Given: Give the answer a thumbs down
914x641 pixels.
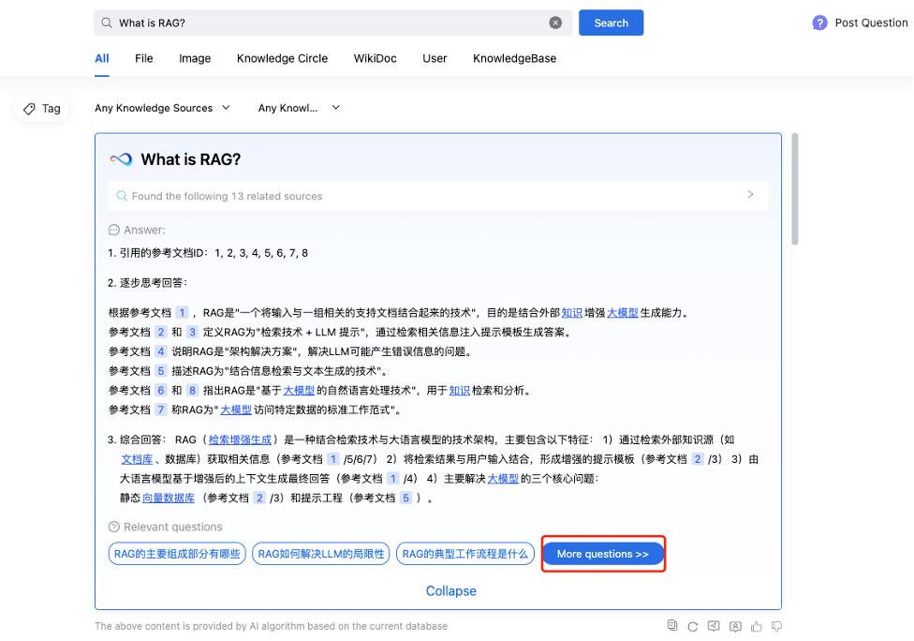Looking at the screenshot, I should [x=776, y=626].
